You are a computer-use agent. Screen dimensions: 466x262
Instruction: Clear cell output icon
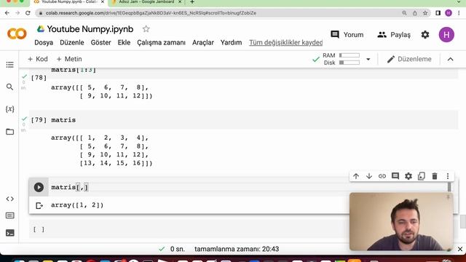(39, 205)
